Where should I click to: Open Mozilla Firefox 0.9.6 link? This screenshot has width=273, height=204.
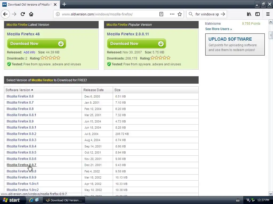(x=21, y=159)
